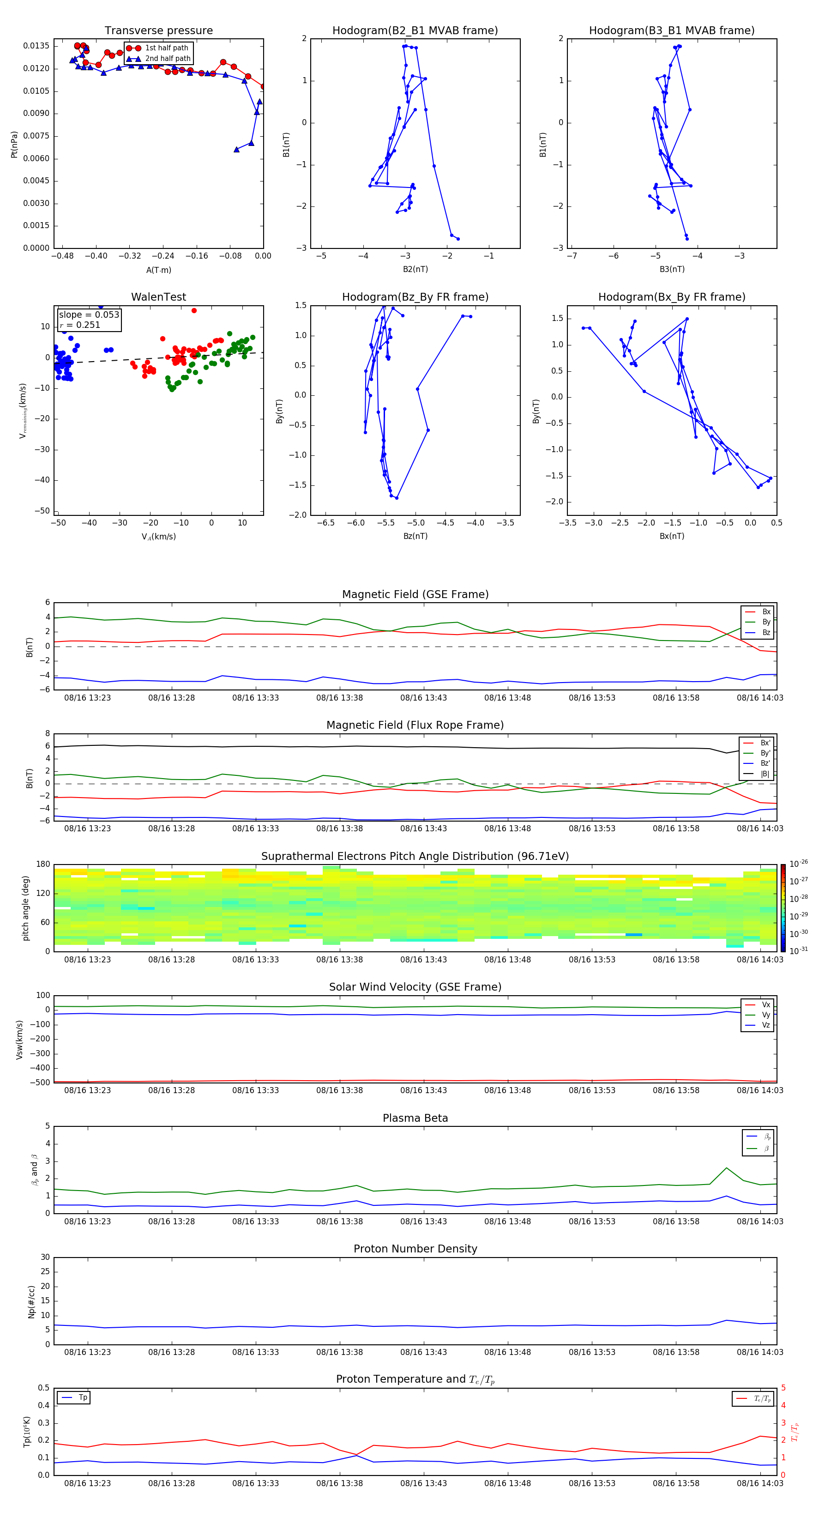Select the Bx' legend entry in Flux Rope plot
Image resolution: width=831 pixels, height=1524 pixels.
pos(757,743)
